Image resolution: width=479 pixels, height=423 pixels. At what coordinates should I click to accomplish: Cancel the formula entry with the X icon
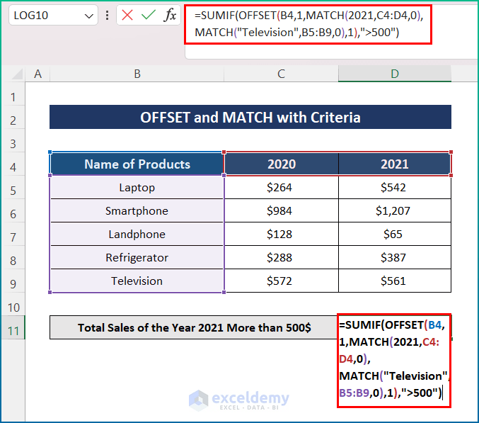[x=127, y=15]
